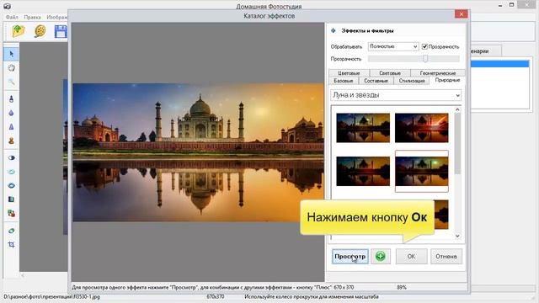Select the brush tool in left toolbar

(x=11, y=99)
